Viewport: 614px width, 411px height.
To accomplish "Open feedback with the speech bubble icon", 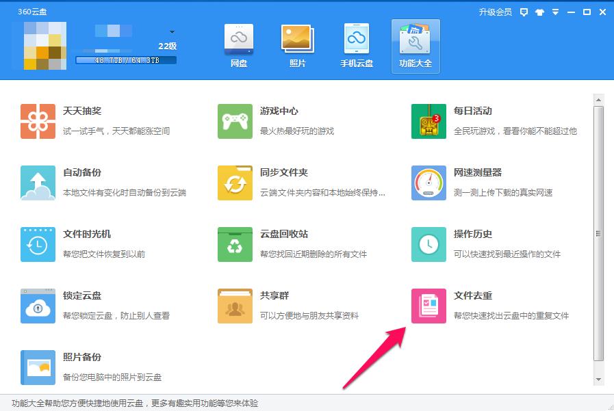I will [x=522, y=12].
